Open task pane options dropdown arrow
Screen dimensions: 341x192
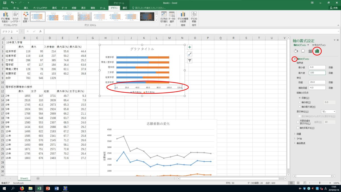[x=334, y=40]
